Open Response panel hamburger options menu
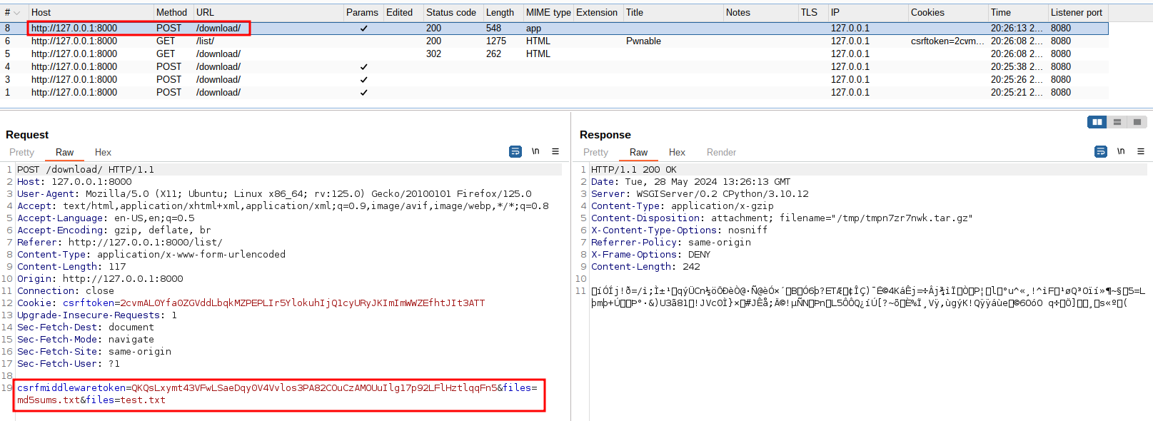The width and height of the screenshot is (1153, 421). point(1141,151)
